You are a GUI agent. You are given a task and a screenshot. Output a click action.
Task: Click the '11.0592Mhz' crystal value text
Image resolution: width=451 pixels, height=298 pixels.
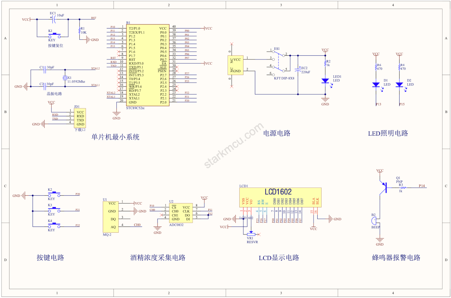[x=76, y=82]
